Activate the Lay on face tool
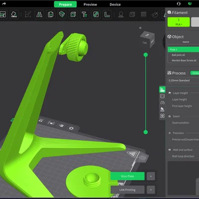 coord(14,14)
